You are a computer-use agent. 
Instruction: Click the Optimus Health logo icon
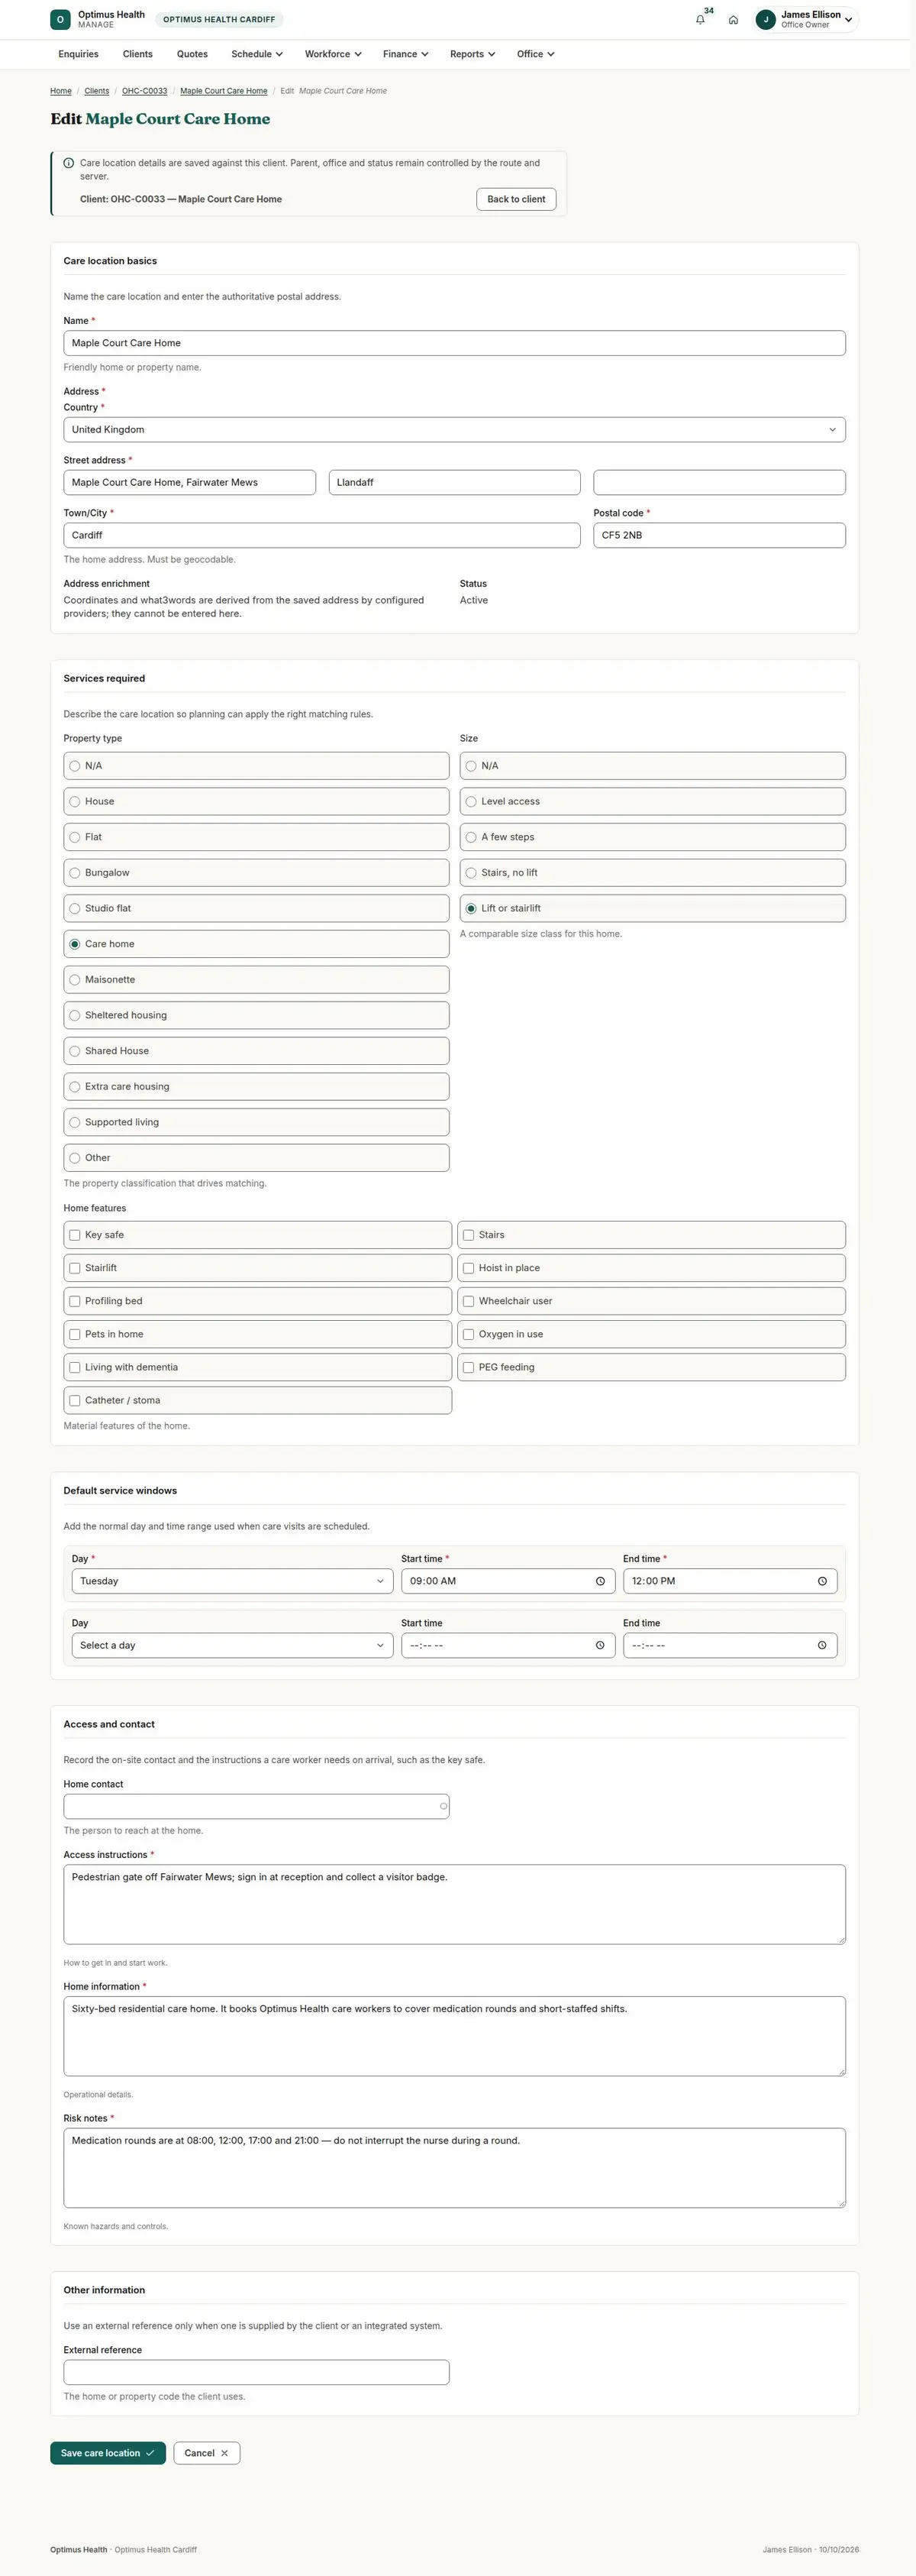coord(60,19)
